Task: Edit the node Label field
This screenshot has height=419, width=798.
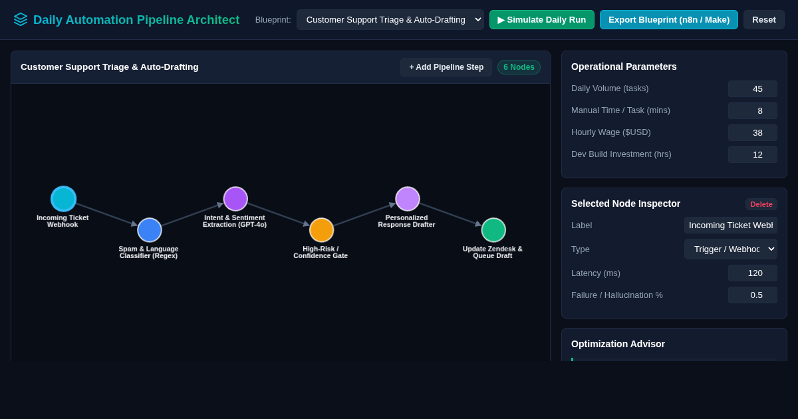Action: [731, 225]
